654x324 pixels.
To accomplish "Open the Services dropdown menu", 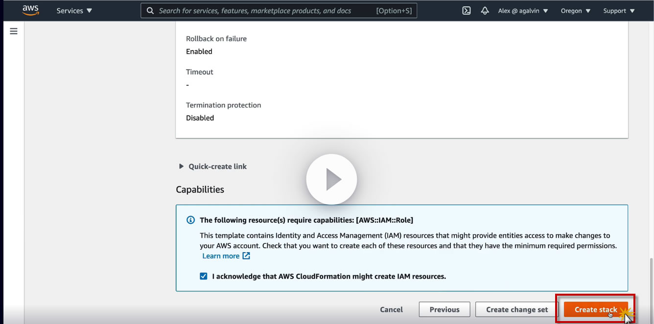I will tap(74, 11).
